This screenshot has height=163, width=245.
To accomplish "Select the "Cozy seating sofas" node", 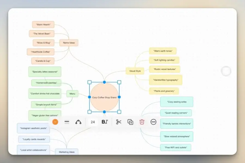I will (x=177, y=102).
